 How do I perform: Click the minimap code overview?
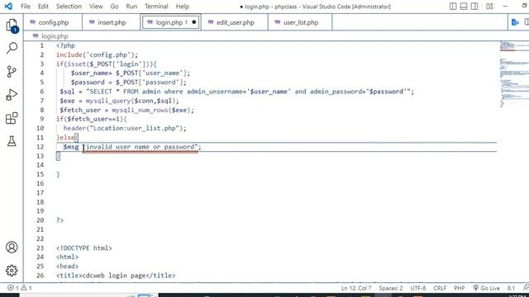[x=513, y=74]
